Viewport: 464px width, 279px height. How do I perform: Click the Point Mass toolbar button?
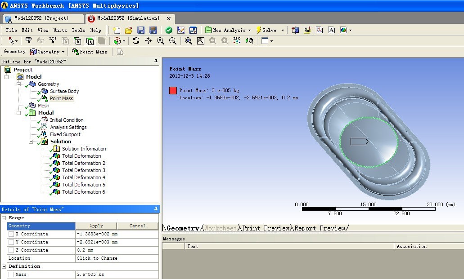coord(89,52)
